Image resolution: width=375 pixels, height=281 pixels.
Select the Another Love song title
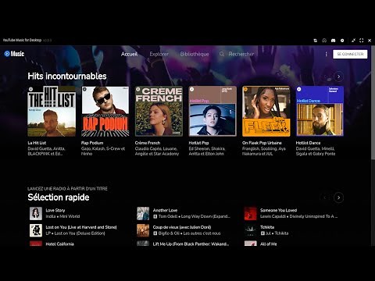click(165, 210)
